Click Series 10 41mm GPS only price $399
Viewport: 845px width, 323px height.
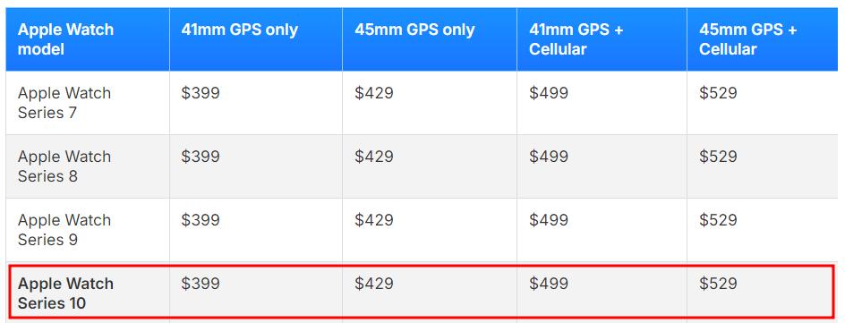click(201, 284)
